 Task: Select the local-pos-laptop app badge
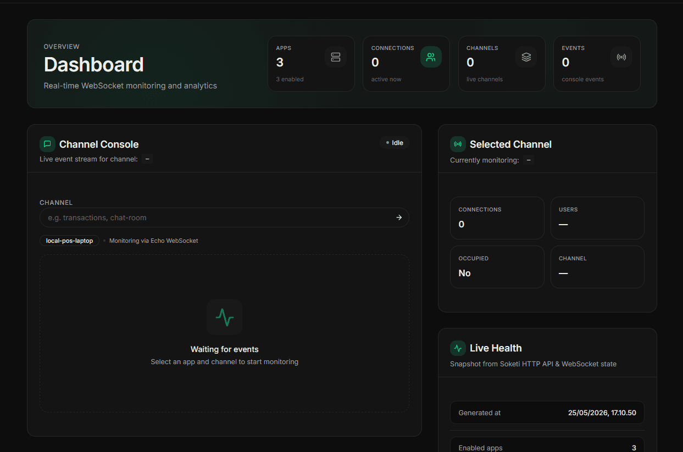click(x=69, y=241)
